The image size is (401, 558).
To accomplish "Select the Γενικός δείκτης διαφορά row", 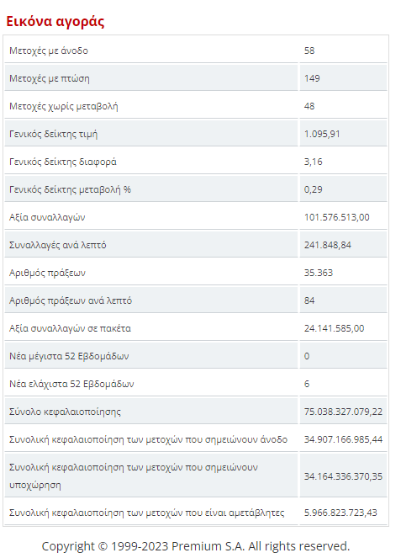I will 196,162.
